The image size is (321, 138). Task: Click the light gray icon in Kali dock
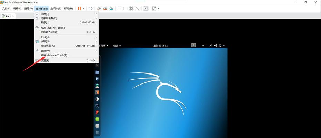[x=97, y=126]
